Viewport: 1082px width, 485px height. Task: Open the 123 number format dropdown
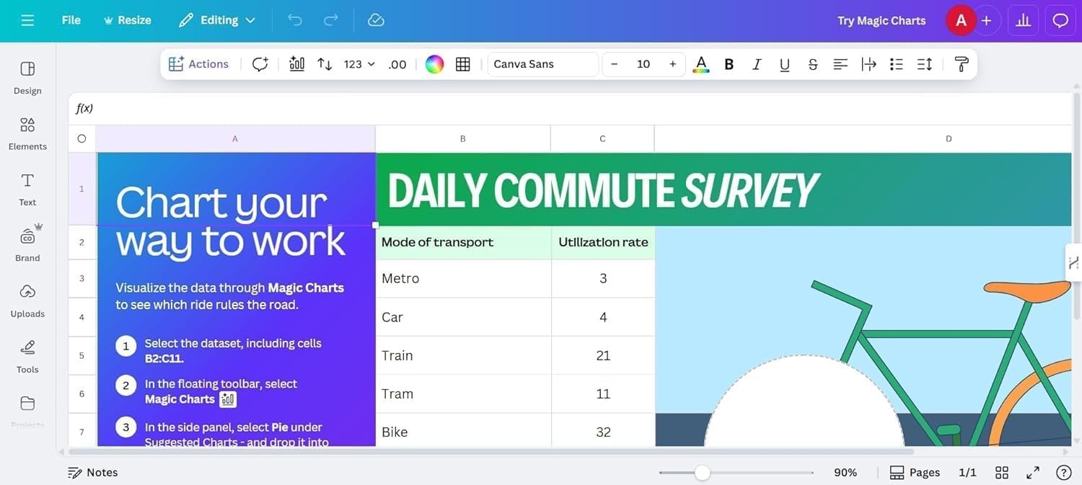tap(359, 64)
